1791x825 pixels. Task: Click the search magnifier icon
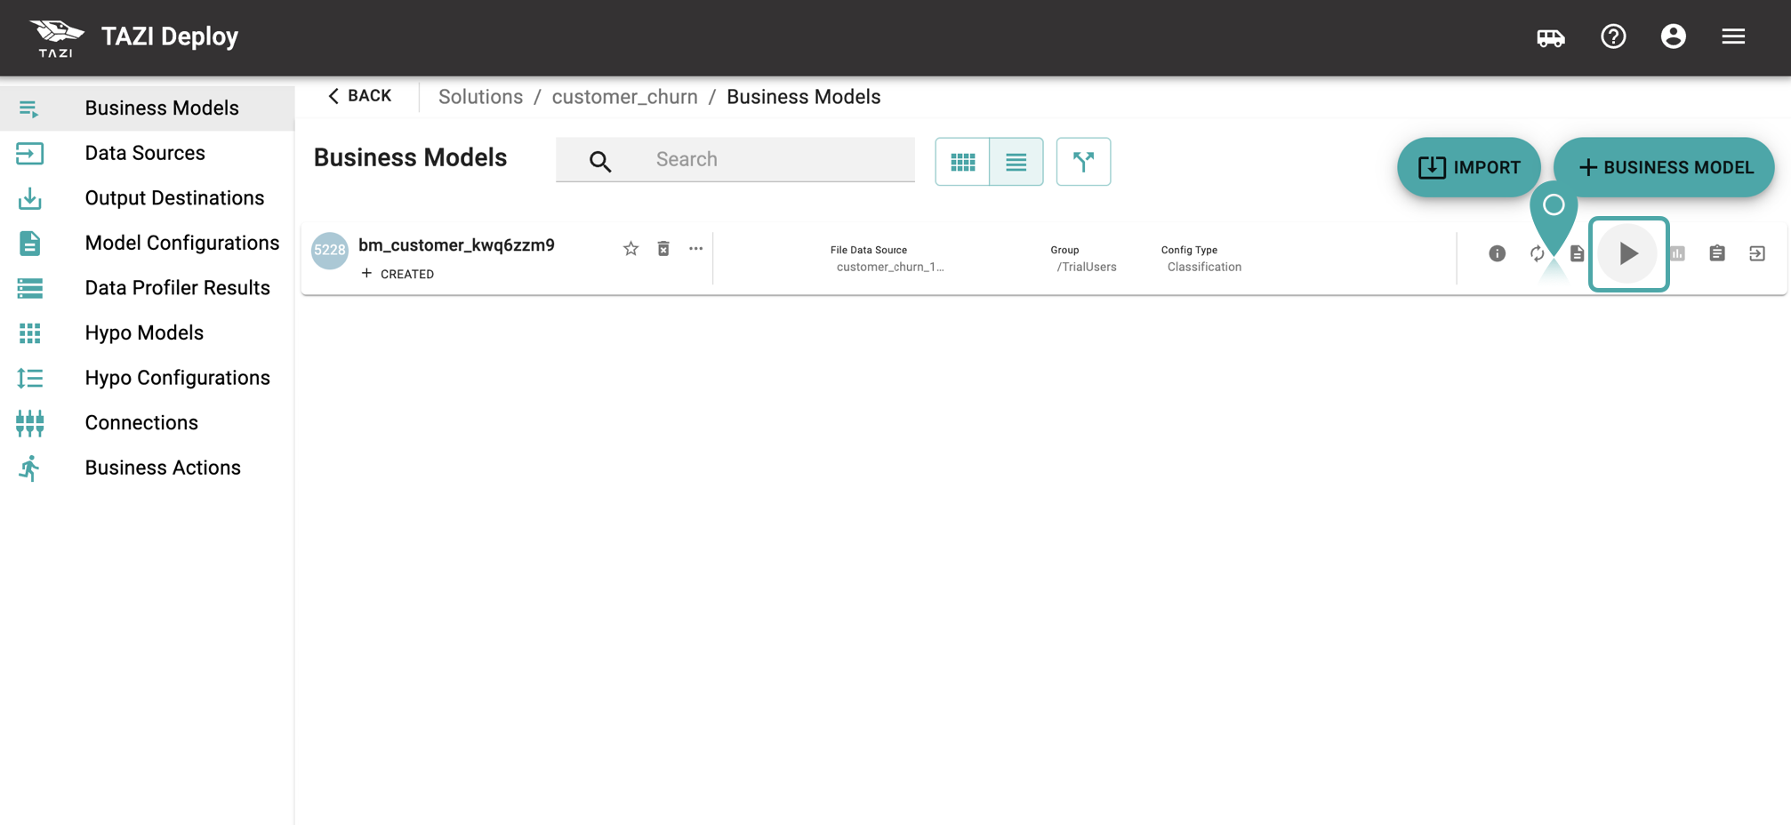[600, 161]
